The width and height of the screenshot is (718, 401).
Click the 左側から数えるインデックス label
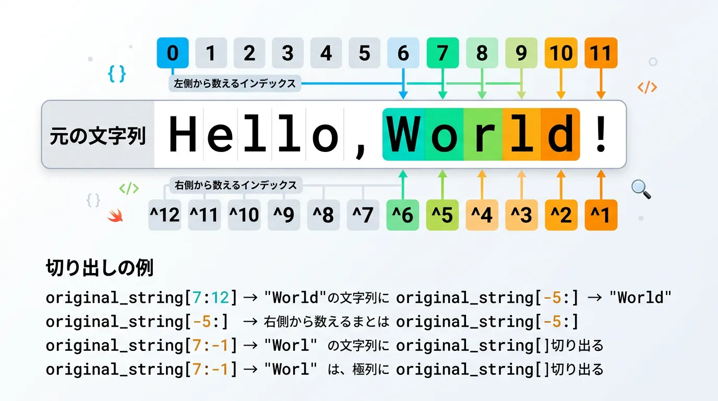coord(235,83)
